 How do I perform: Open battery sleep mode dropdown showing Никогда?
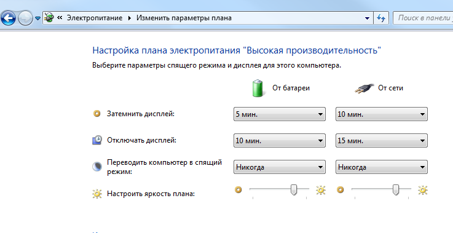click(280, 167)
